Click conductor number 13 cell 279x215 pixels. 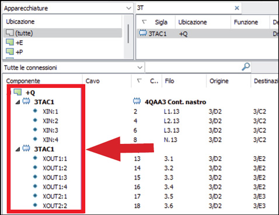coord(137,158)
